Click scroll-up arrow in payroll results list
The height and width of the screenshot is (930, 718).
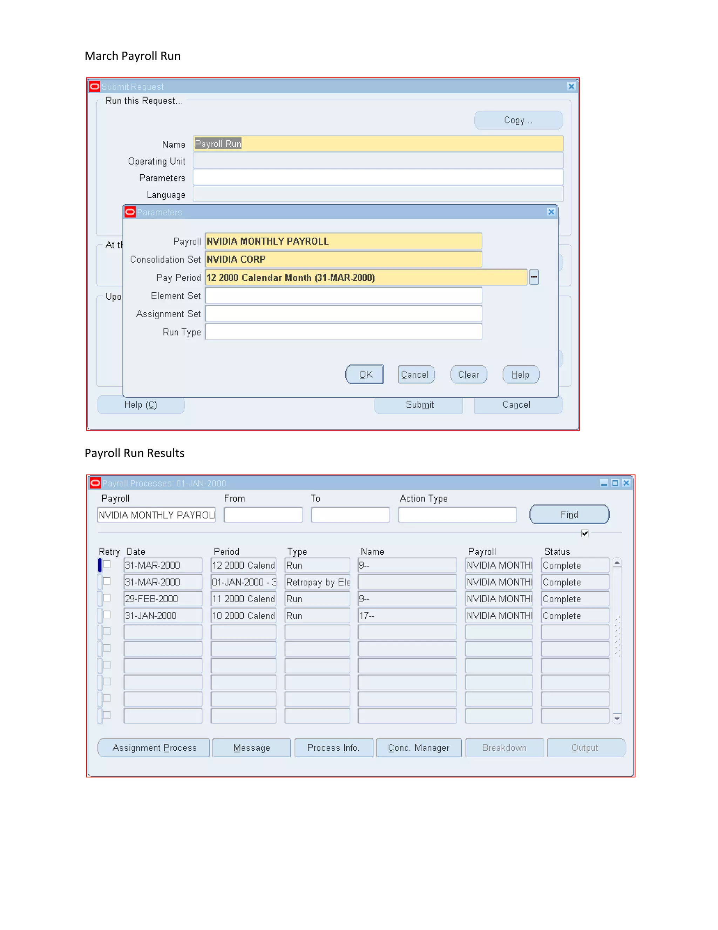click(x=617, y=563)
